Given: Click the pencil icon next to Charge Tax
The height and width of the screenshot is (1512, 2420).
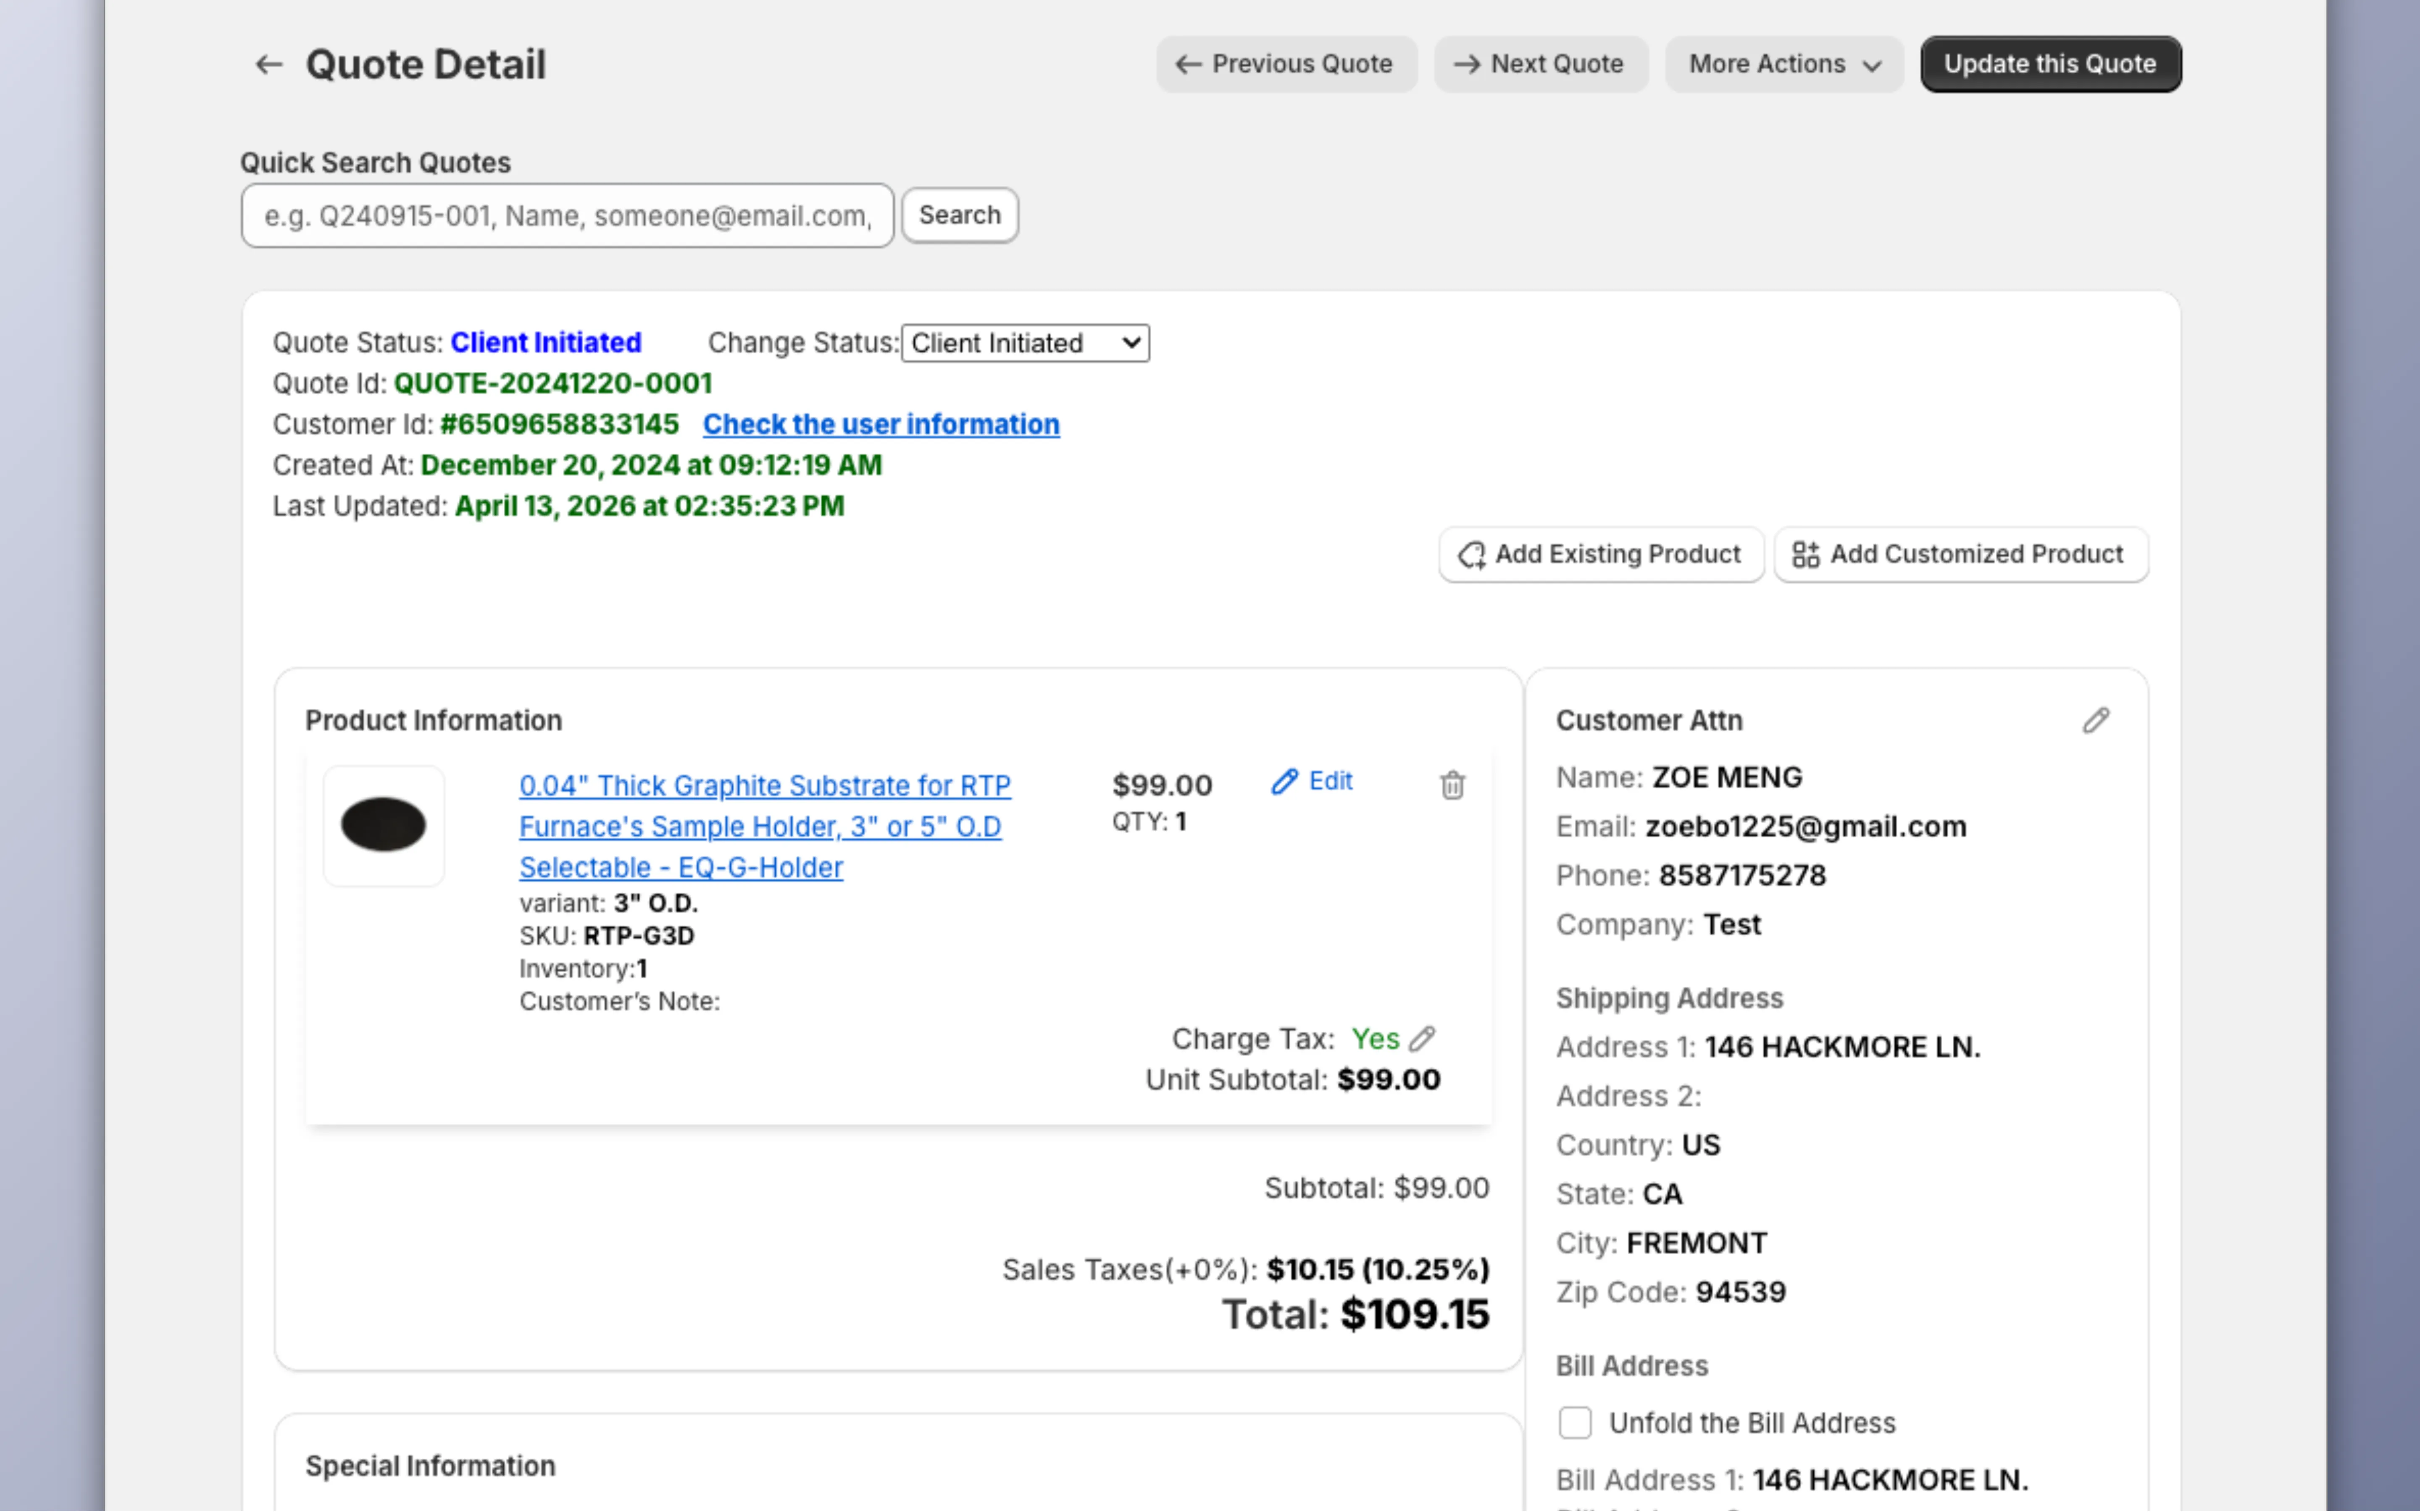Looking at the screenshot, I should tap(1422, 1039).
